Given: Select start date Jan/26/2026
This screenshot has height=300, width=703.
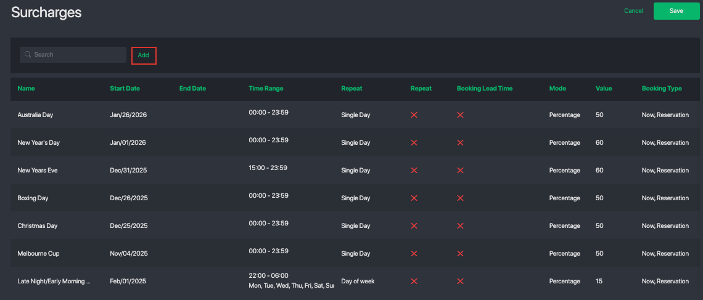Looking at the screenshot, I should (x=128, y=115).
